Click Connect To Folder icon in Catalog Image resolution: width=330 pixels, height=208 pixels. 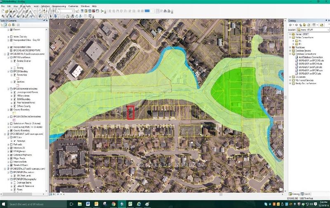click(x=322, y=25)
